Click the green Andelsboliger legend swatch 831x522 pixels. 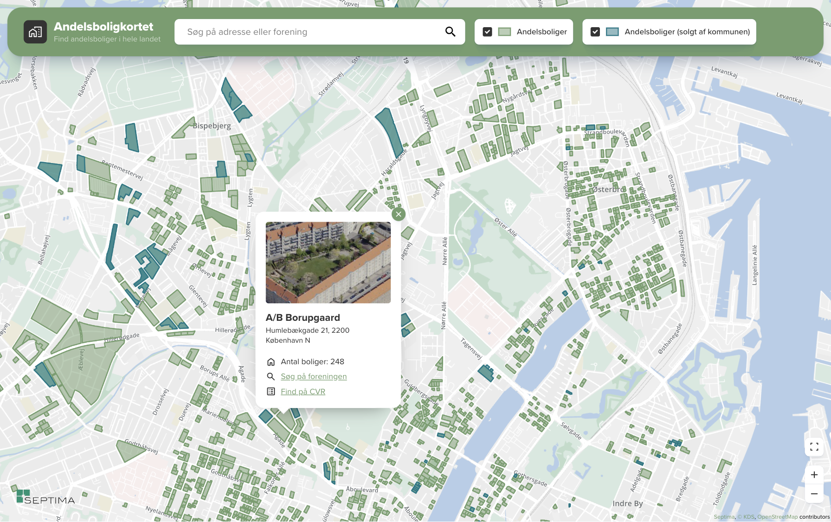pos(504,32)
